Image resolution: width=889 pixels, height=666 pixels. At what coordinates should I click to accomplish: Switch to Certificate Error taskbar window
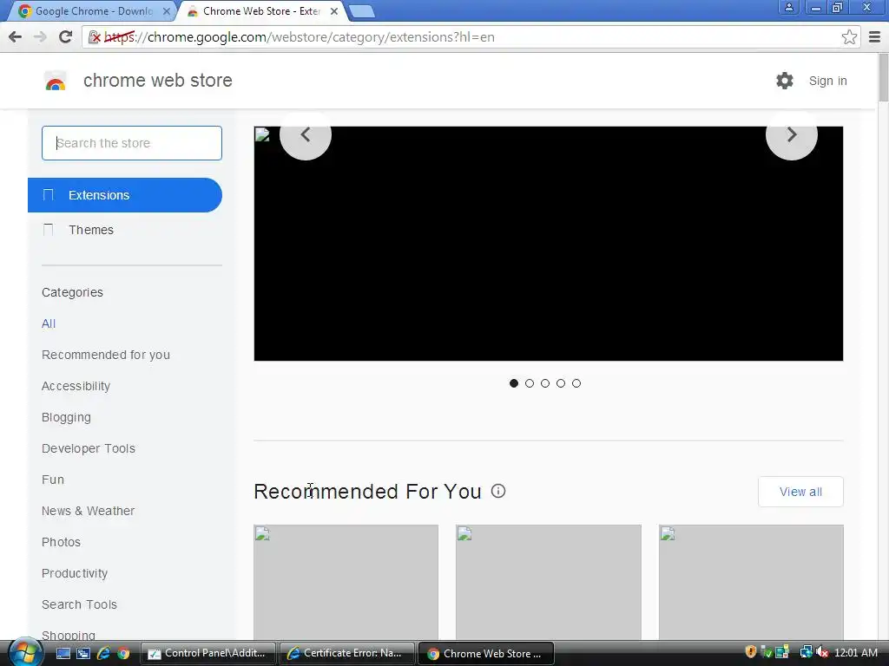click(347, 654)
